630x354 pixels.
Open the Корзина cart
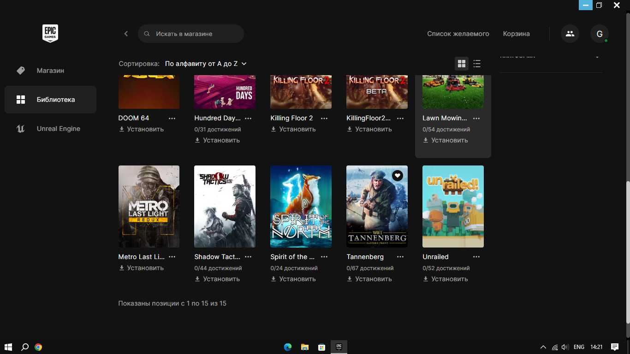516,34
